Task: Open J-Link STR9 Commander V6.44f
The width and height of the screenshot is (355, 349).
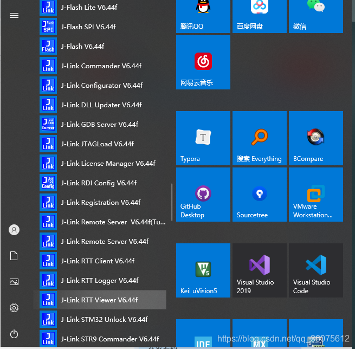Action: click(x=100, y=339)
